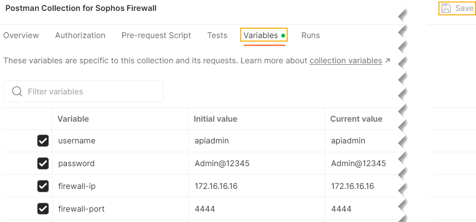Image resolution: width=476 pixels, height=222 pixels.
Task: Open the collection variables link
Action: point(346,61)
